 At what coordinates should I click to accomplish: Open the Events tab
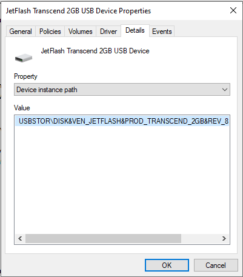click(x=162, y=32)
